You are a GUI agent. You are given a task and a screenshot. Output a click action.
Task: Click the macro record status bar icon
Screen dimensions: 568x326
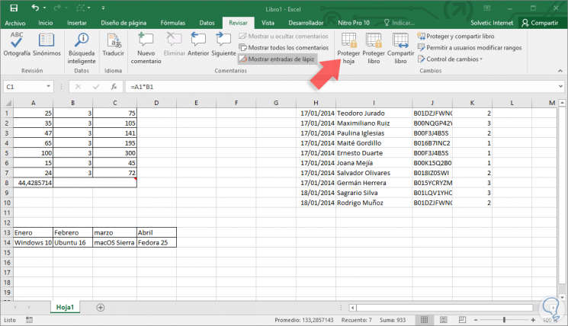pos(29,320)
